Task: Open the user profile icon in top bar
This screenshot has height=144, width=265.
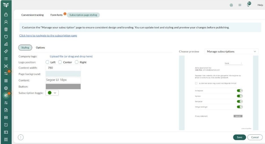Action: [x=231, y=5]
